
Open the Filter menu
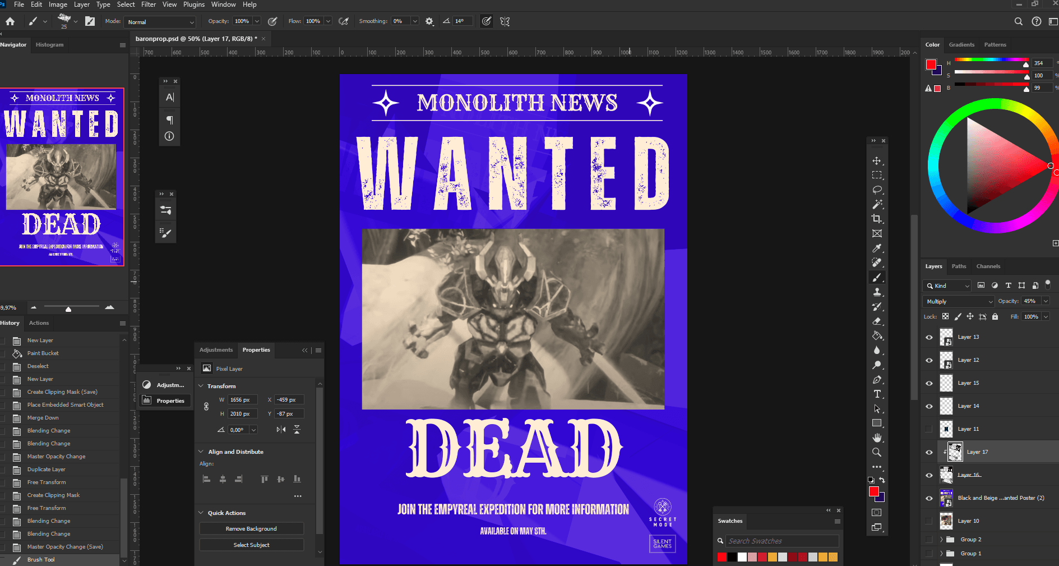pos(148,4)
